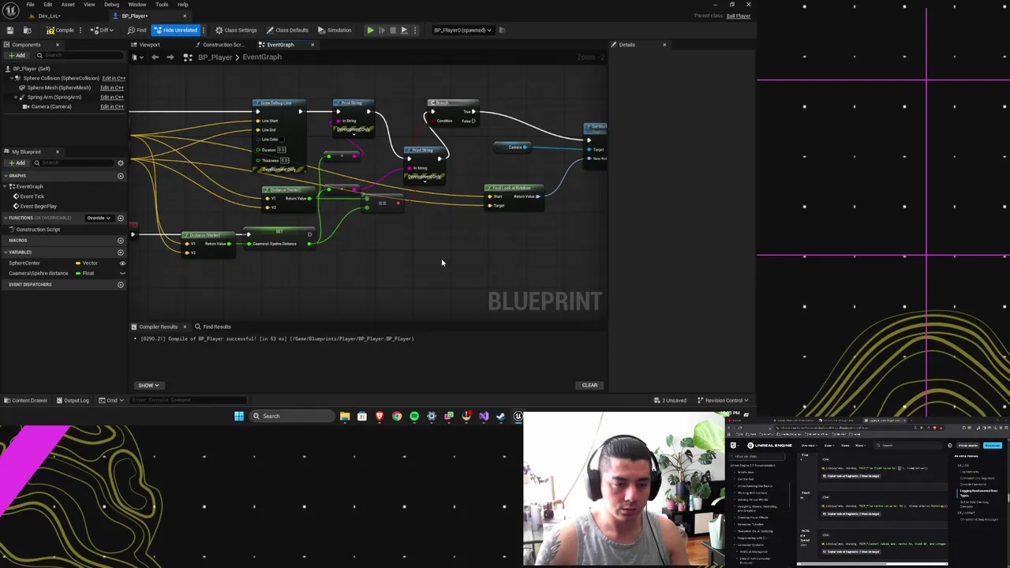Add event dispatcher with plus icon
Image resolution: width=1010 pixels, height=568 pixels.
(121, 285)
